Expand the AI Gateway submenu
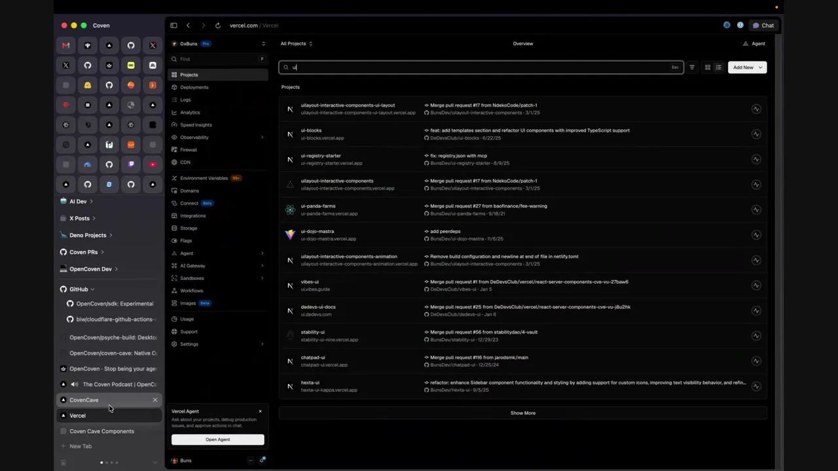The height and width of the screenshot is (471, 838). pos(262,266)
